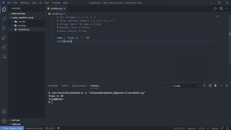
Task: Close the variables.py tab
Action: (64, 9)
